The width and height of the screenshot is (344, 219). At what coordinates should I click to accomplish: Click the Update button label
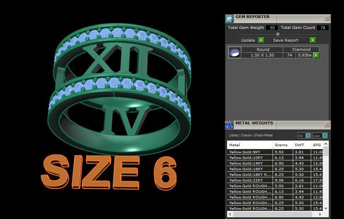click(x=248, y=40)
